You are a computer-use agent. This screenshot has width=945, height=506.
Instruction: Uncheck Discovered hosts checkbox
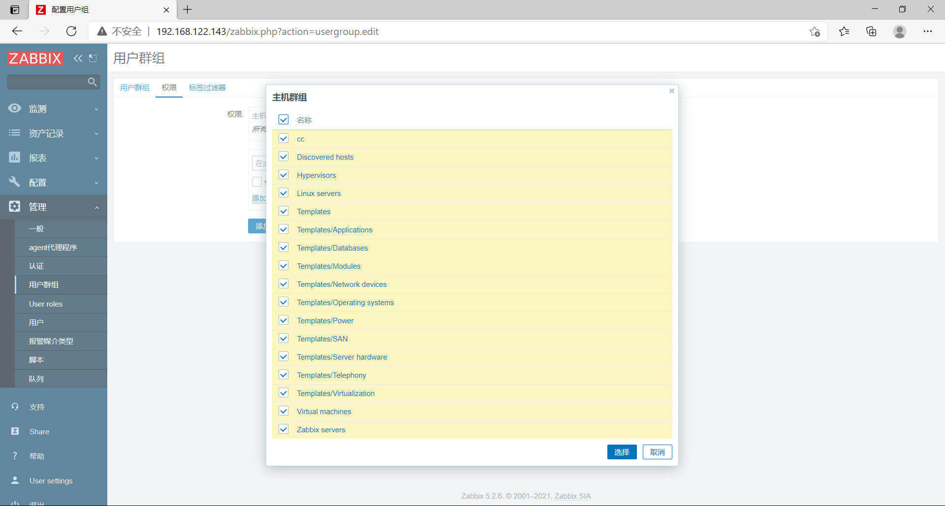(x=283, y=157)
